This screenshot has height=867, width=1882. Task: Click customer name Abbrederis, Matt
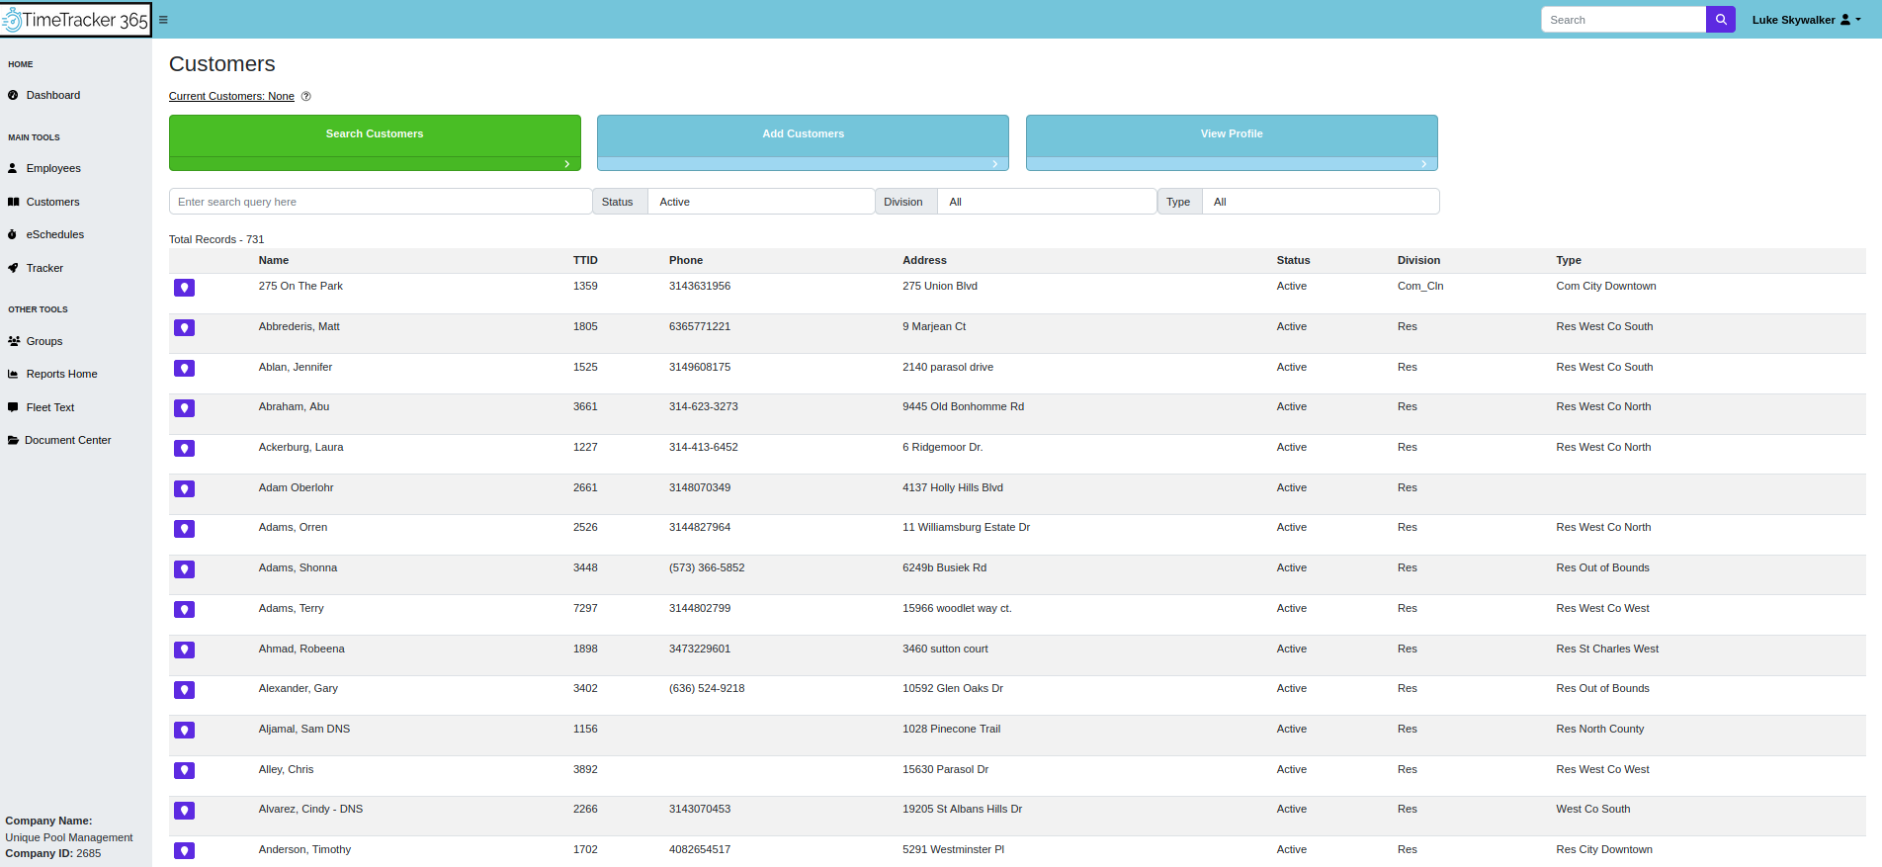tap(299, 326)
